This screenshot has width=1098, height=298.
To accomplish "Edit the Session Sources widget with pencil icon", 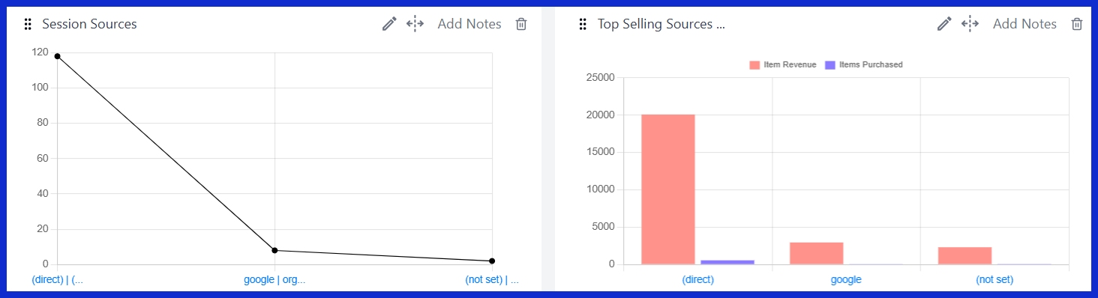I will pyautogui.click(x=389, y=24).
